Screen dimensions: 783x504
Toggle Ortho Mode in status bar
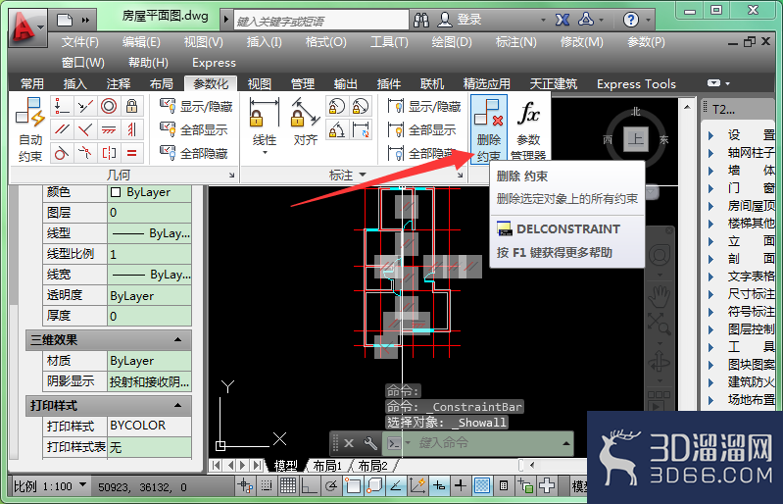tap(309, 485)
